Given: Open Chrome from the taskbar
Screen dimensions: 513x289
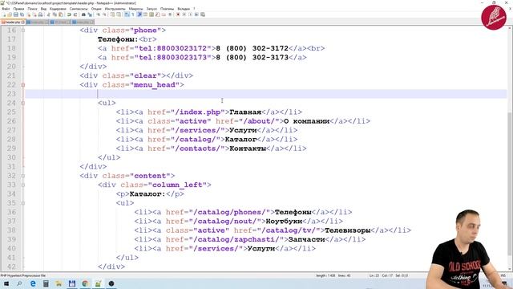Looking at the screenshot, I should [85, 283].
